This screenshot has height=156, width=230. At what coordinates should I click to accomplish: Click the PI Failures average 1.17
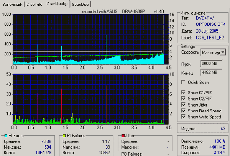click(x=106, y=141)
